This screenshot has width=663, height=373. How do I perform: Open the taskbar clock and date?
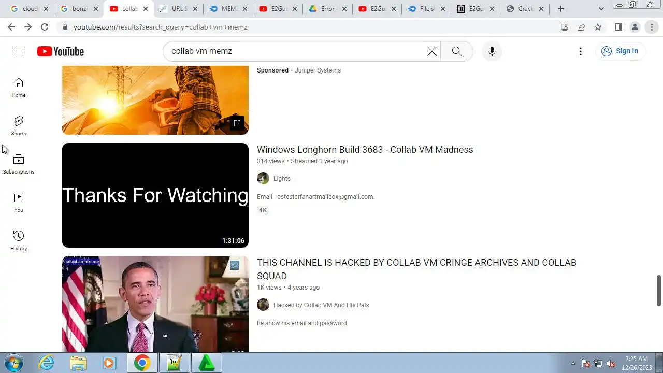[637, 363]
